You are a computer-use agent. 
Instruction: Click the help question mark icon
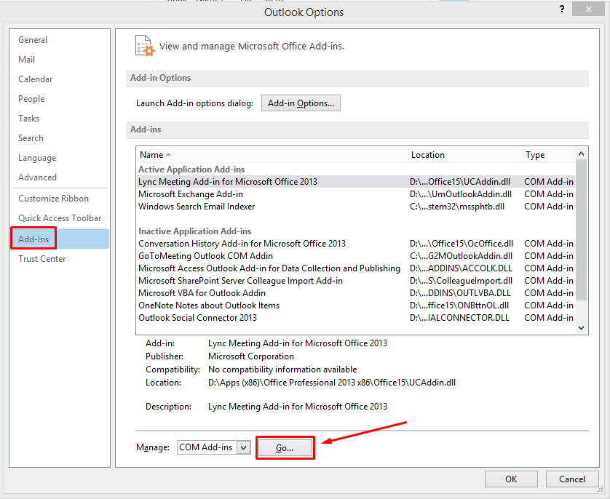click(562, 9)
